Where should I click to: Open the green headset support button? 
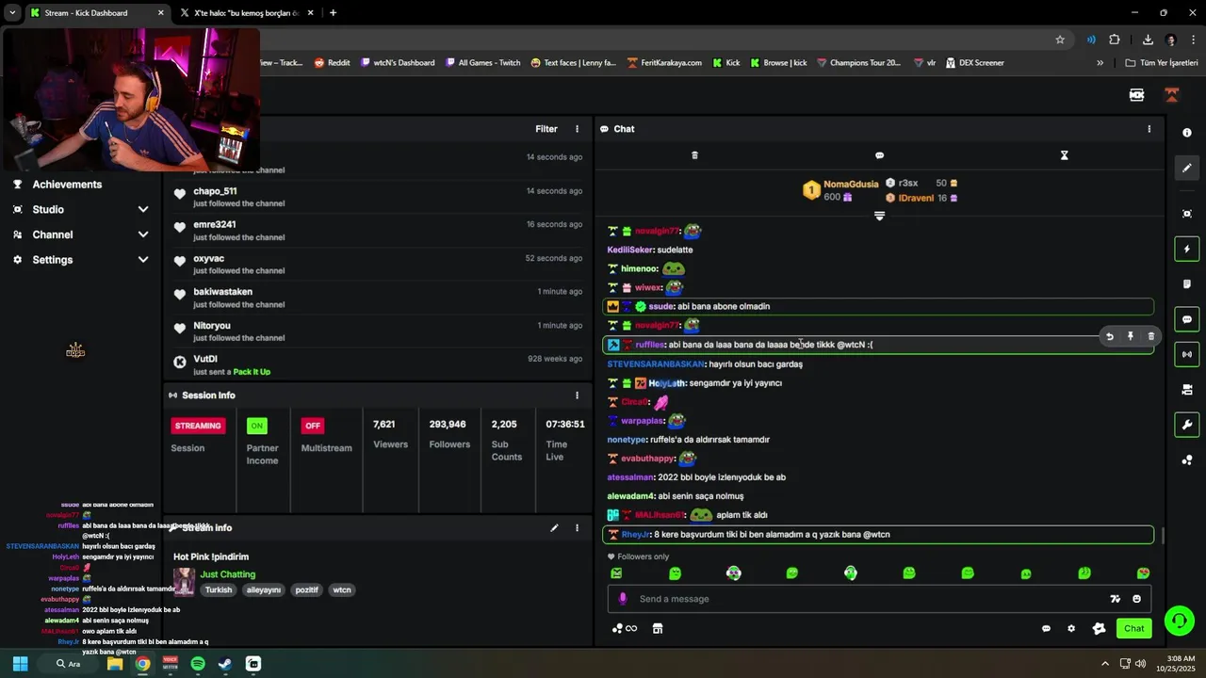1179,621
